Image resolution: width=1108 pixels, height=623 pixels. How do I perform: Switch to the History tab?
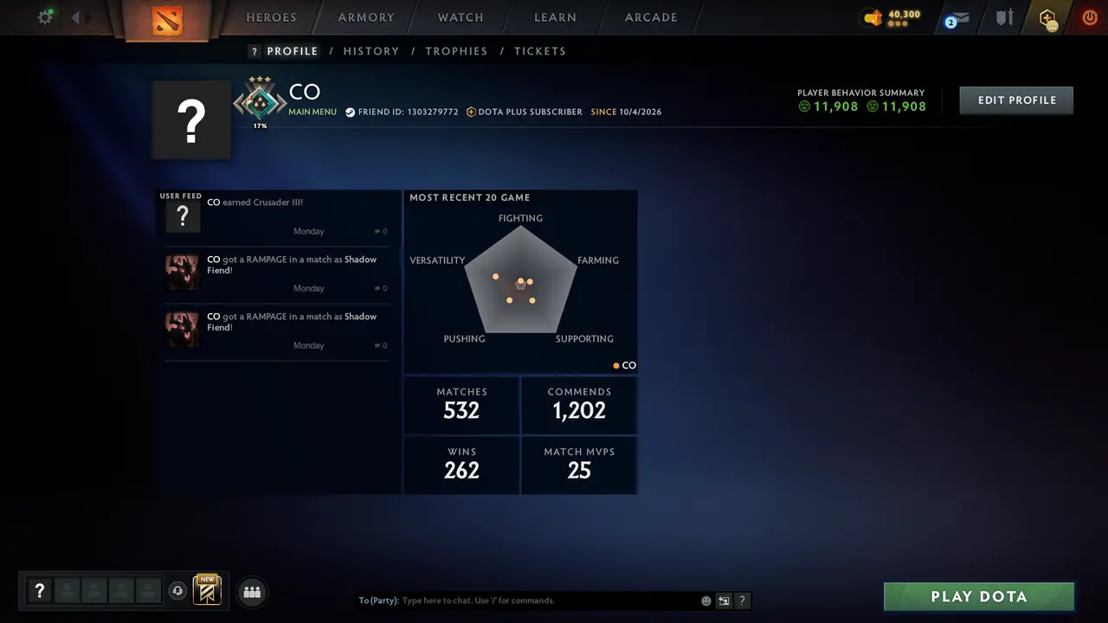pos(371,51)
